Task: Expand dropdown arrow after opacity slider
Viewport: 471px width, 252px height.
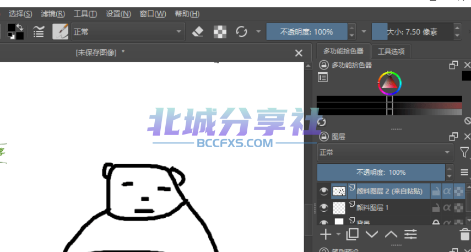Action: [364, 31]
